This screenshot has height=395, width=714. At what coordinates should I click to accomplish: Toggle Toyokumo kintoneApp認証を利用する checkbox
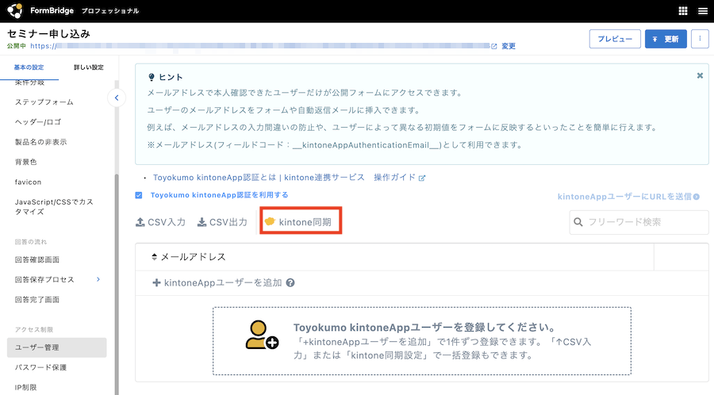pyautogui.click(x=139, y=195)
